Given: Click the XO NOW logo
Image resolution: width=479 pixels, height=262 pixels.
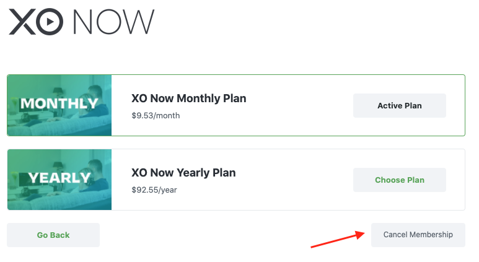Looking at the screenshot, I should 82,22.
